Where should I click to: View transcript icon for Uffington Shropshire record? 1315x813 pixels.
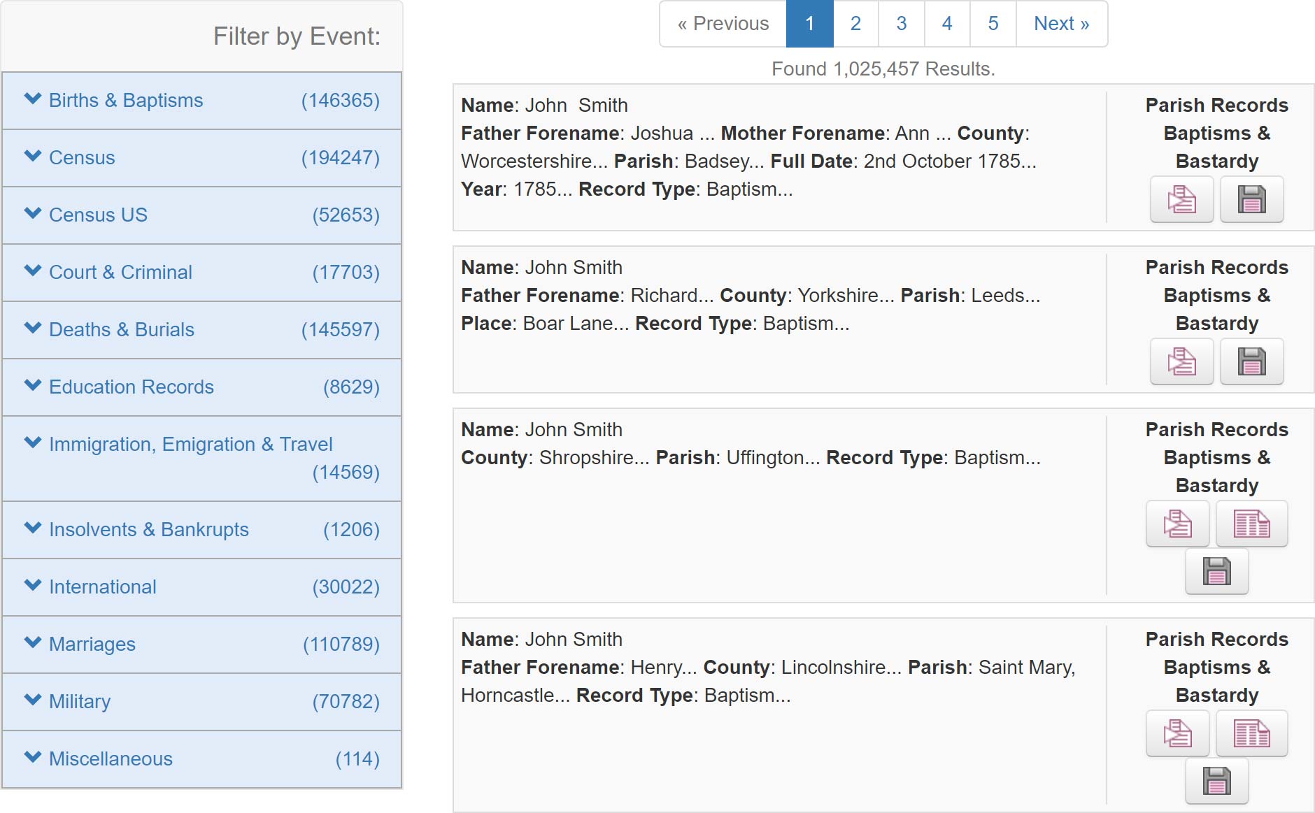1177,524
